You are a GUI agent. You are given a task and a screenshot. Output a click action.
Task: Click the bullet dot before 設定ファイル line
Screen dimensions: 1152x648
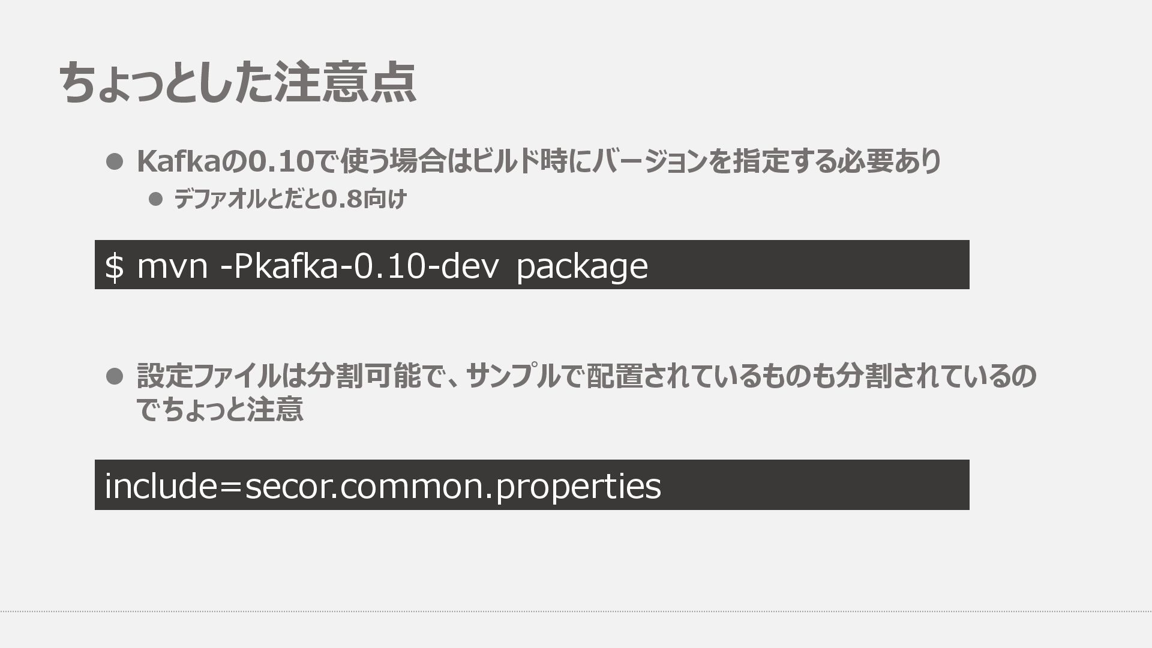[x=115, y=376]
